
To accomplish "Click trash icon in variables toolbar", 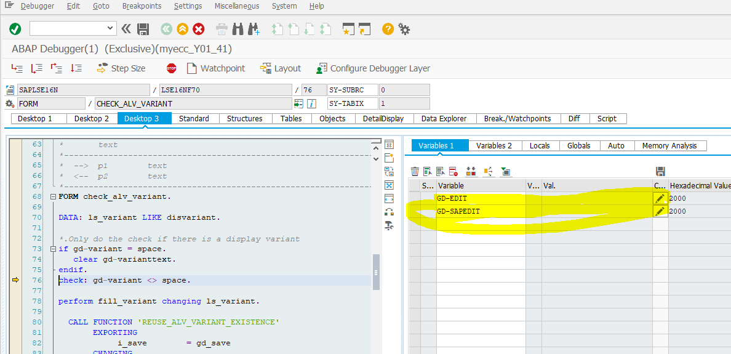I will click(x=415, y=171).
